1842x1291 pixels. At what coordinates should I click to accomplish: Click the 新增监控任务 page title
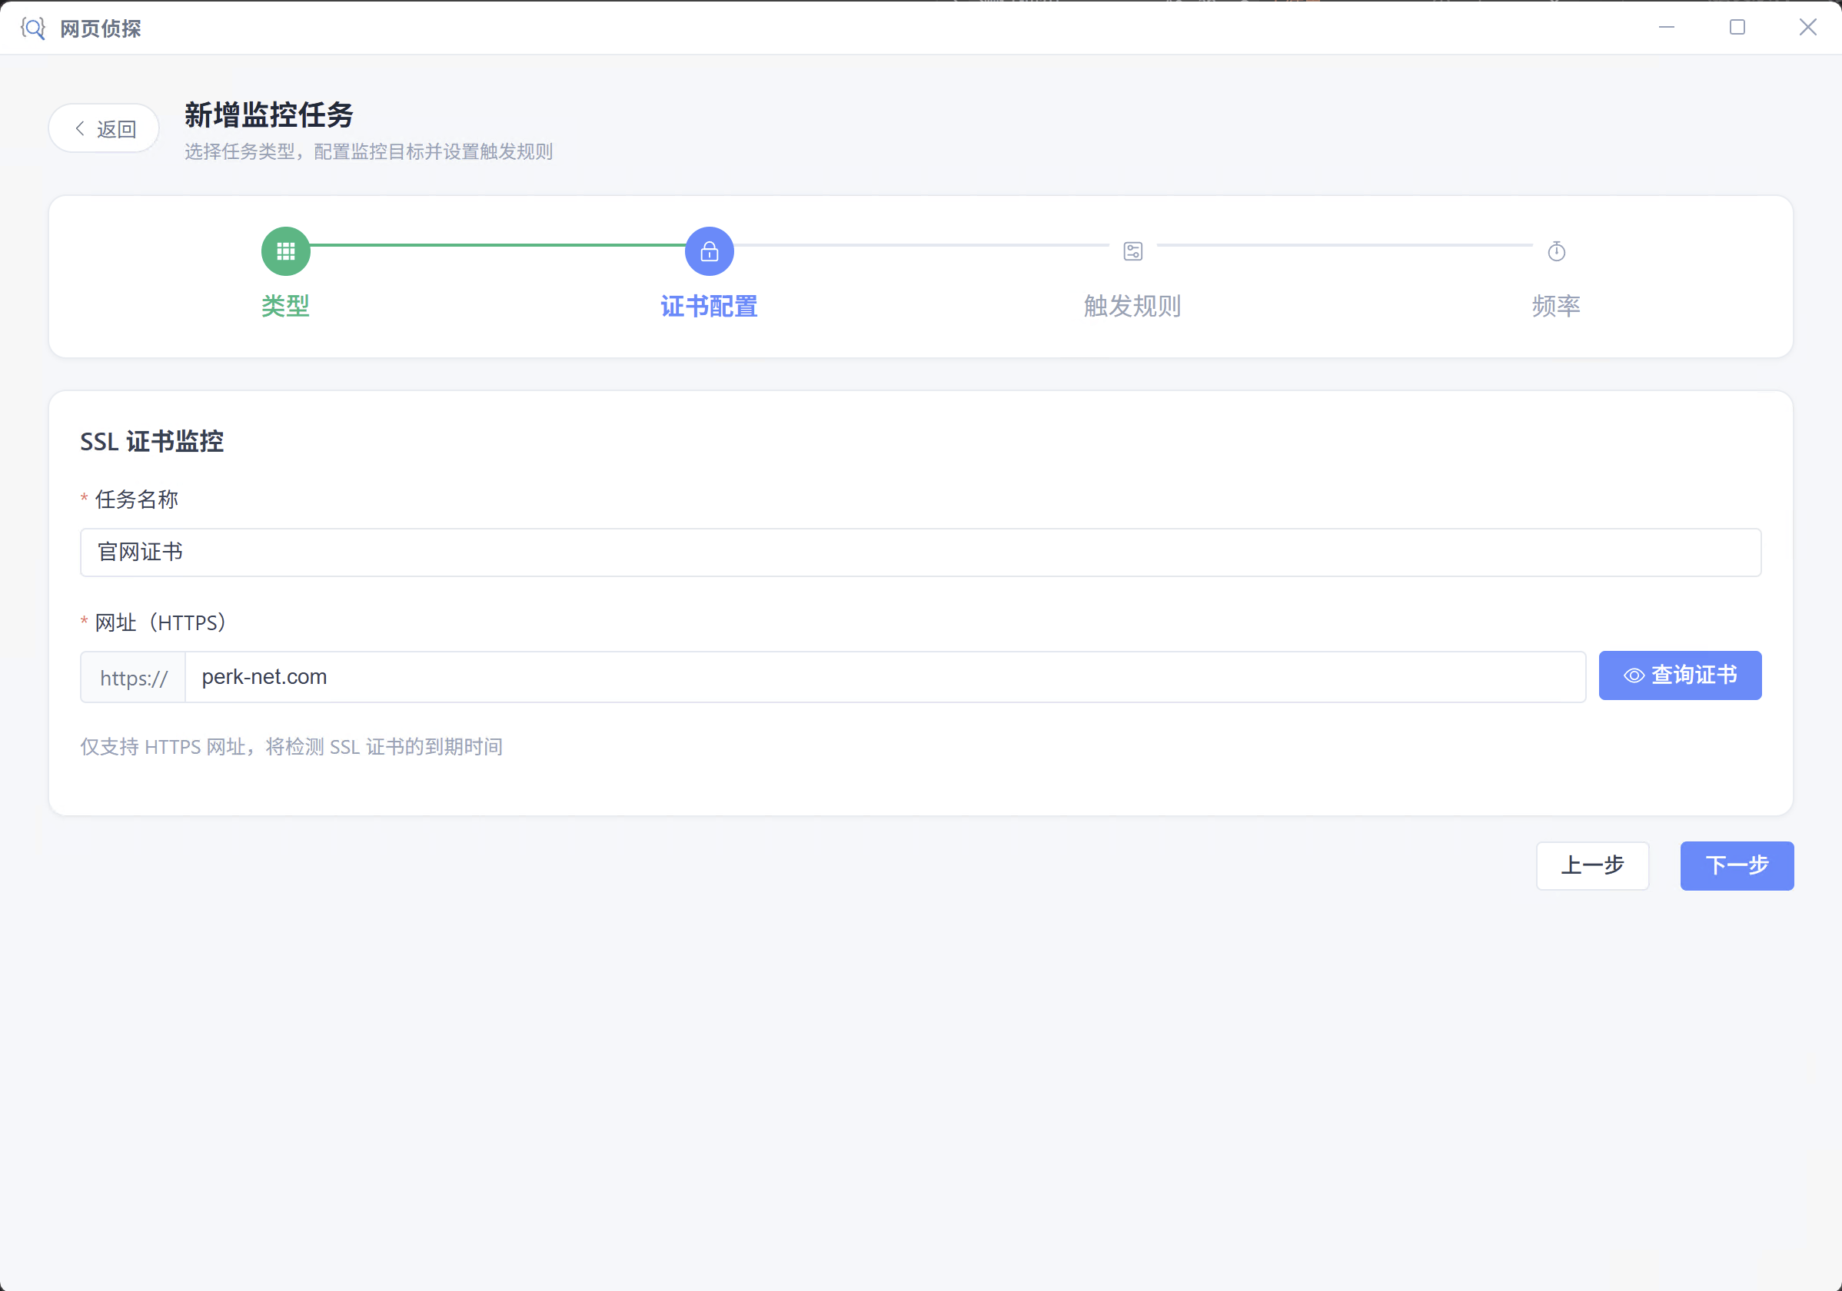click(x=269, y=114)
